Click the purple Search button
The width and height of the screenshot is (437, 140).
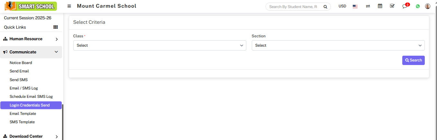tap(413, 60)
